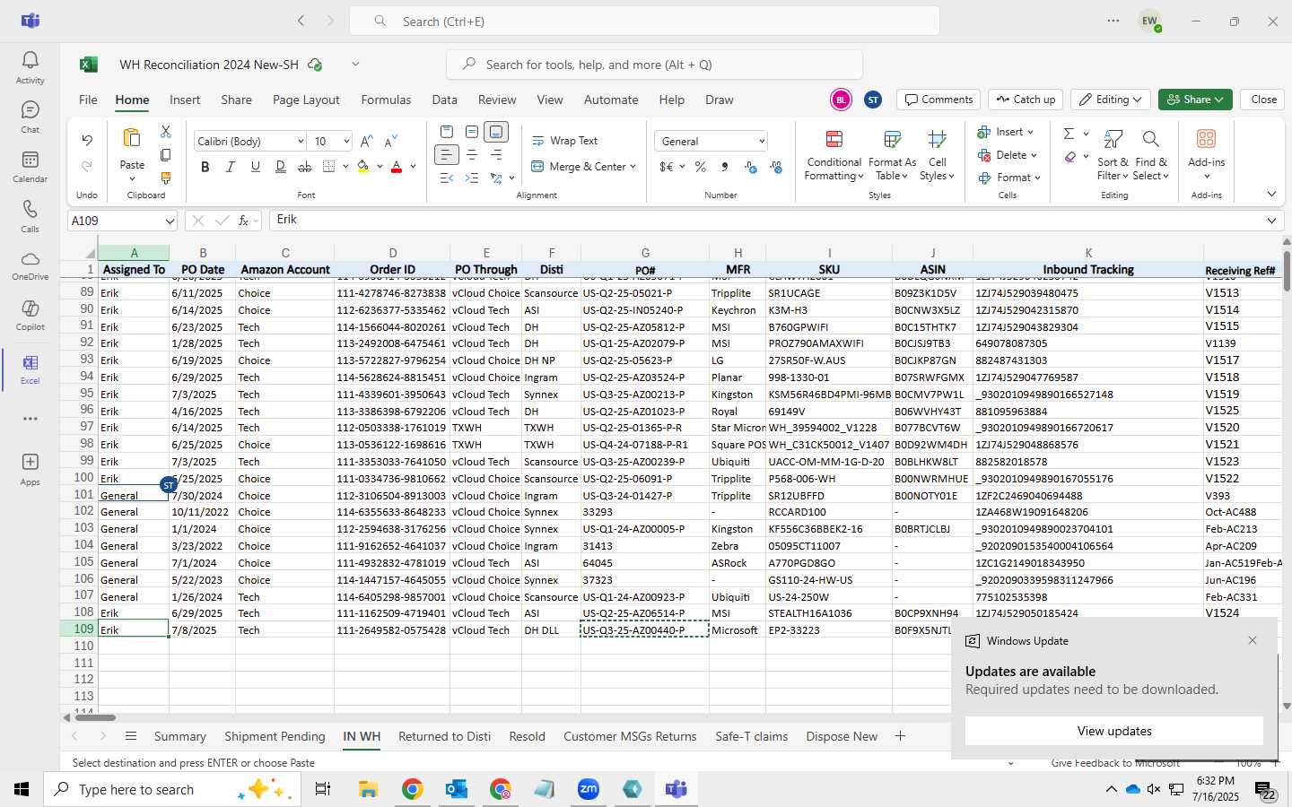The width and height of the screenshot is (1292, 807).
Task: Click the Find & Select magnifier icon
Action: (1150, 139)
